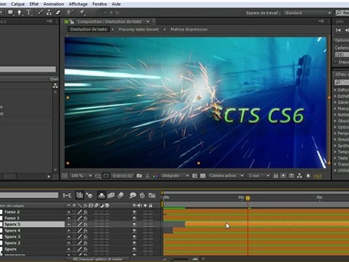Switch to the Precomp texte devant breadcrumb tab
This screenshot has width=349, height=262.
pyautogui.click(x=139, y=29)
